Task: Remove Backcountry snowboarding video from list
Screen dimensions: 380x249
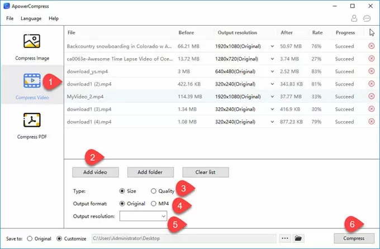Action: click(x=371, y=46)
